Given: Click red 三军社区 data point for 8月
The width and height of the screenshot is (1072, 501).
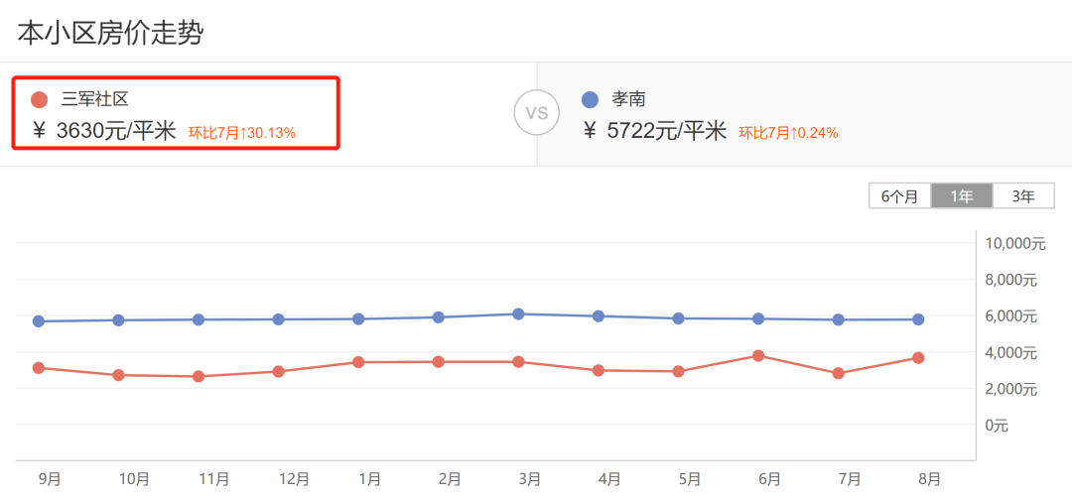Looking at the screenshot, I should (918, 357).
